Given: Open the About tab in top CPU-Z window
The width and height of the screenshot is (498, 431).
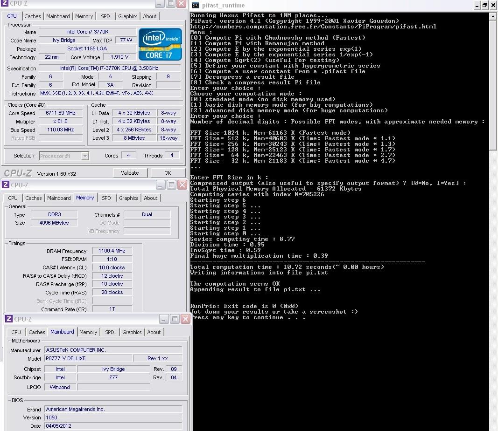Looking at the screenshot, I should point(150,16).
